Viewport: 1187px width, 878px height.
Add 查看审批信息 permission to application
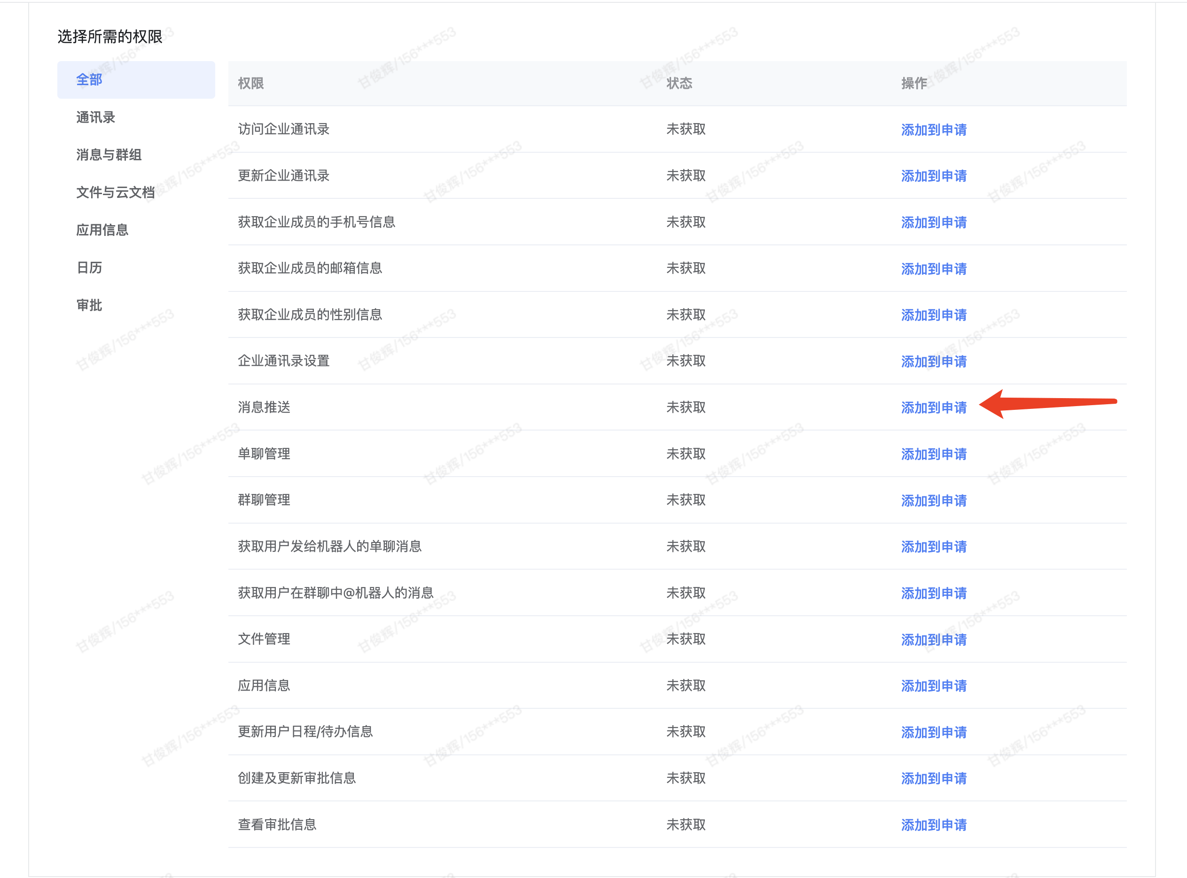point(934,824)
